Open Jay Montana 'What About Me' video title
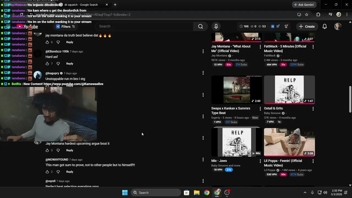The image size is (352, 198). (x=231, y=49)
